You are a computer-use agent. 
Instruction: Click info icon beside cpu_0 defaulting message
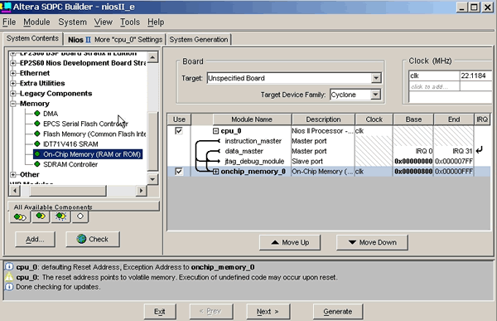[x=9, y=267]
